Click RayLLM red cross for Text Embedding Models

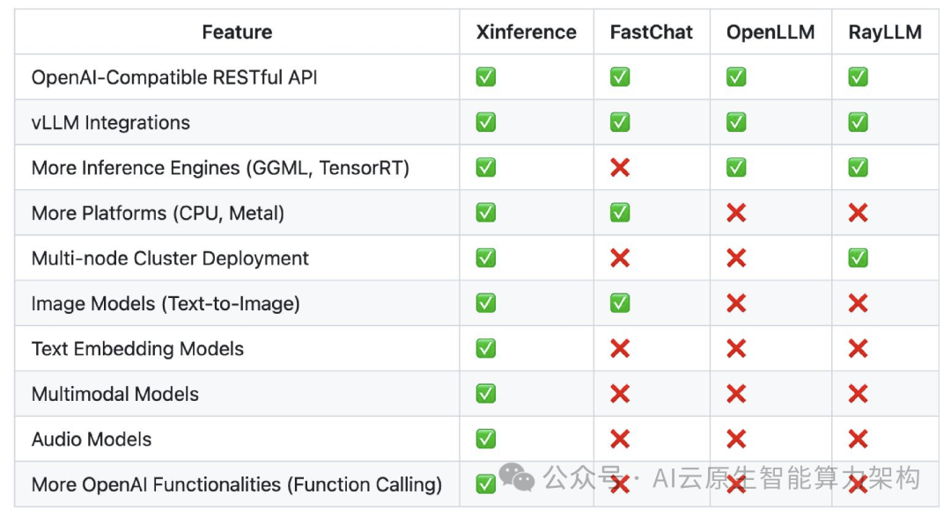(858, 348)
